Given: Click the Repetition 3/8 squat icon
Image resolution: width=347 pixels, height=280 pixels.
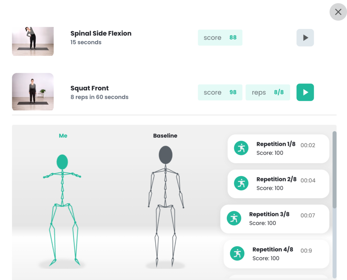Looking at the screenshot, I should pos(234,218).
